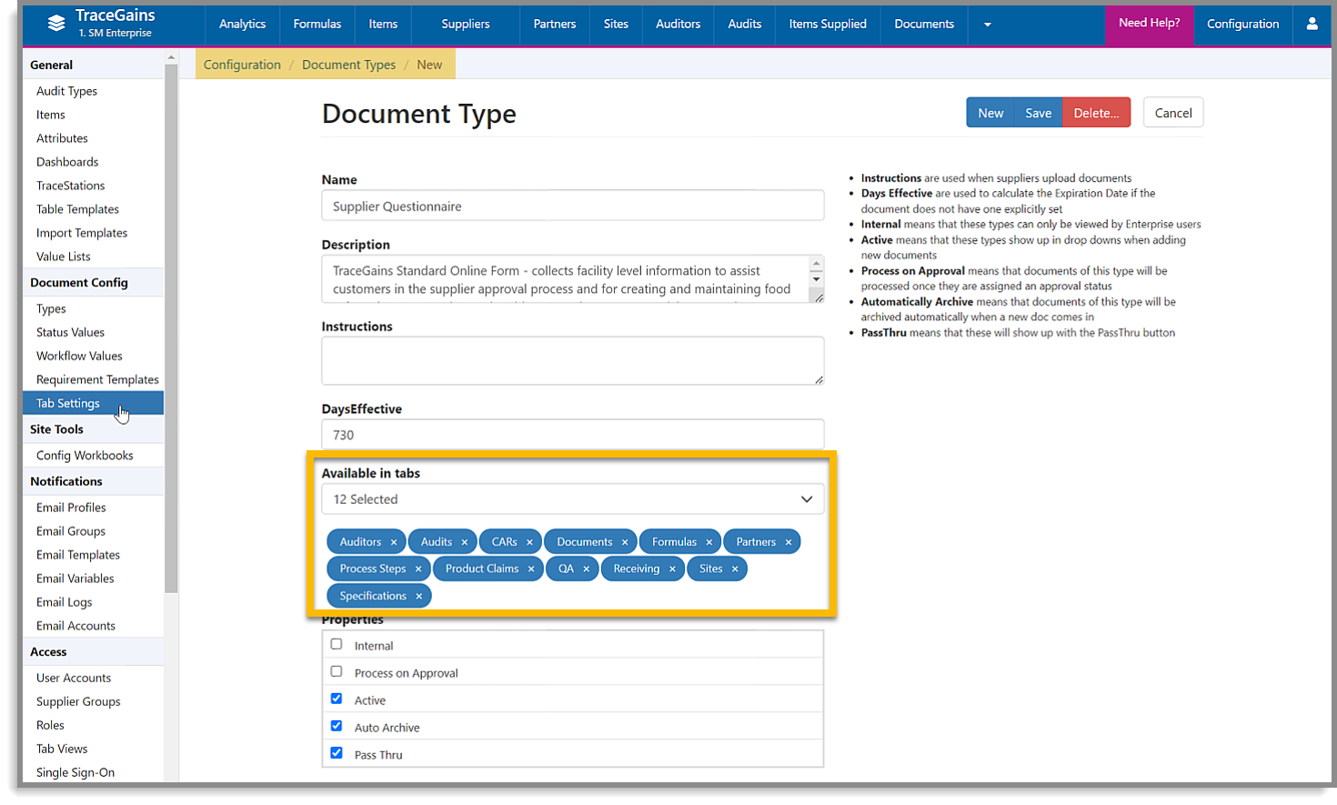Remove the Receiving tab chip

click(x=671, y=569)
